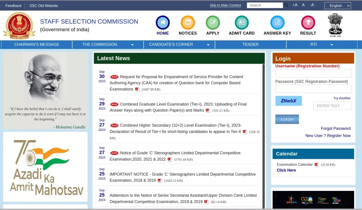This screenshot has height=210, width=362.
Task: Focus the Password input field
Action: click(x=313, y=89)
